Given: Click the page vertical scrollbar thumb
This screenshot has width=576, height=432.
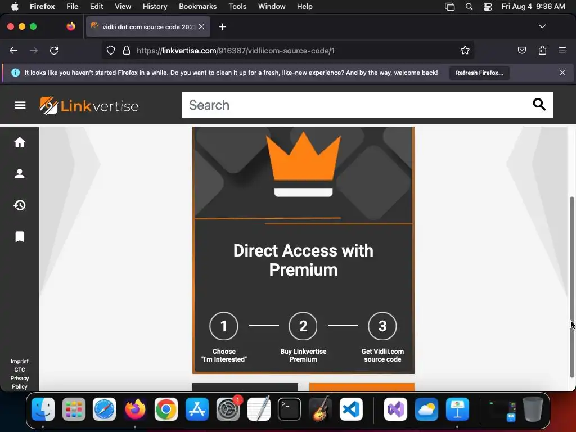Looking at the screenshot, I should point(572,287).
